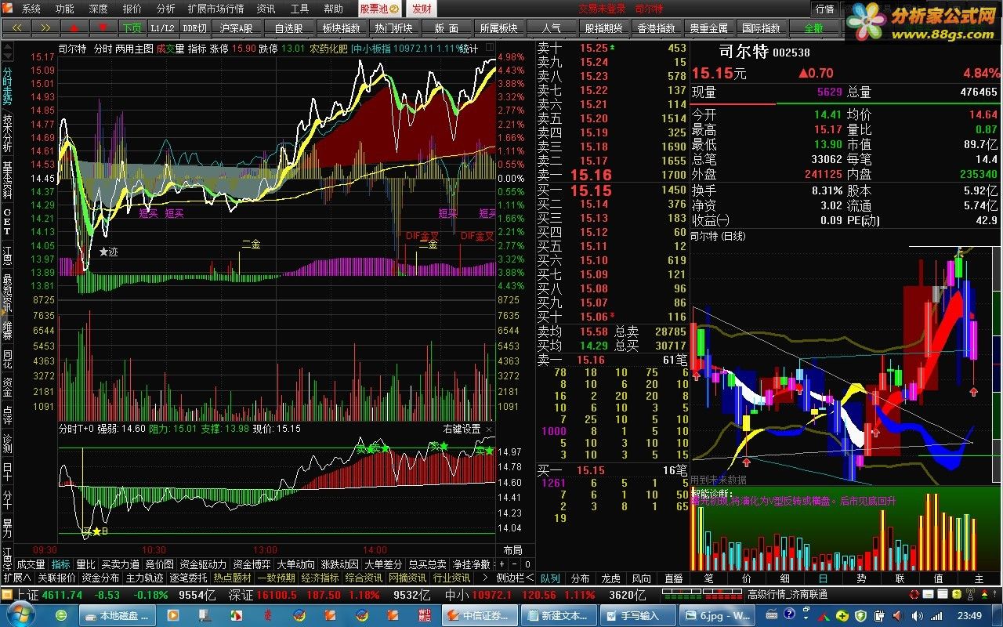Screen dimensions: 1003x627
Task: Open the 功能 menu
Action: (x=65, y=9)
